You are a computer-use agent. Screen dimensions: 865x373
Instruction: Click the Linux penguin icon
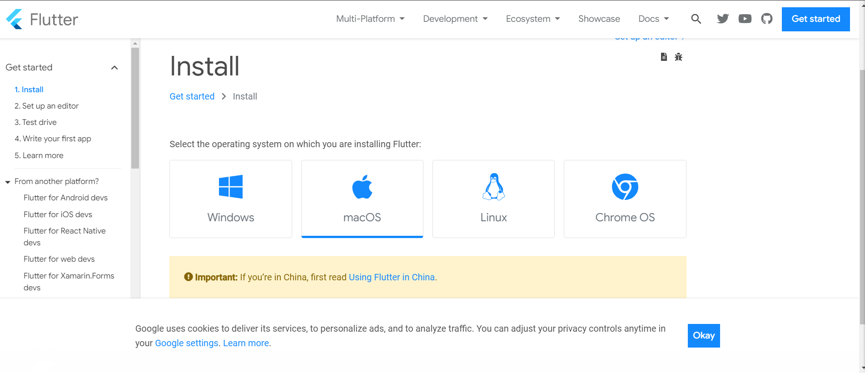494,187
